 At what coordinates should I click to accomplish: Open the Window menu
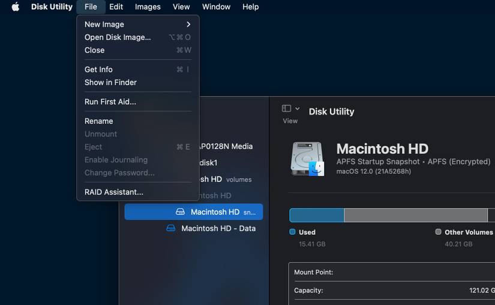tap(216, 7)
